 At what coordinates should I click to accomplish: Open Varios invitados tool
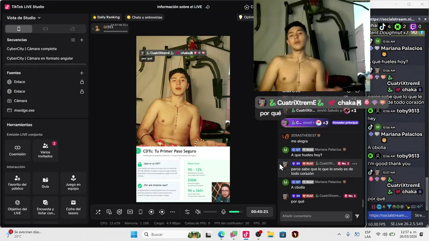pyautogui.click(x=45, y=150)
